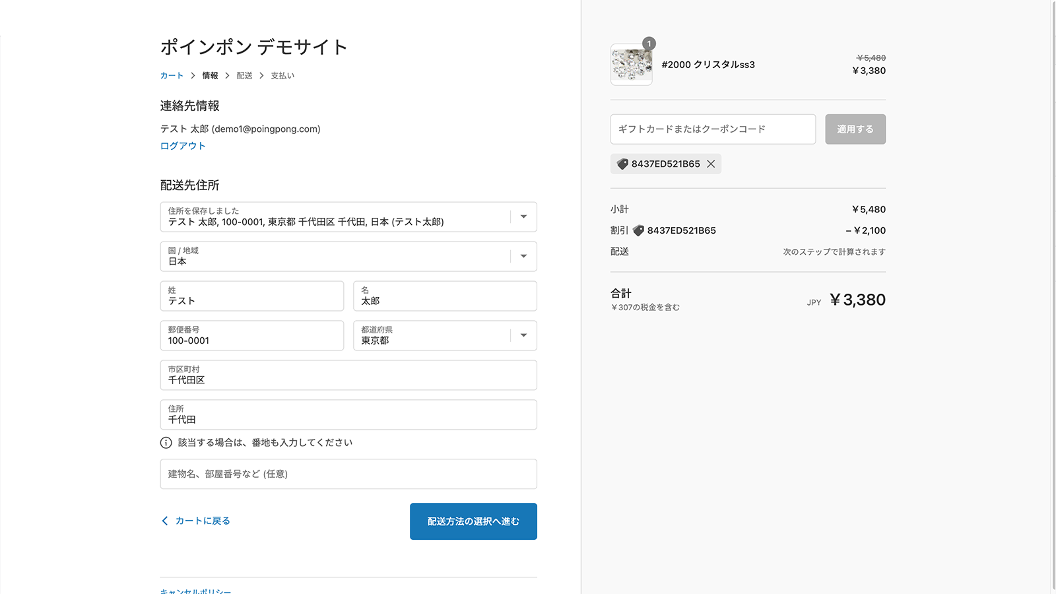Click the quantity badge on the product image
This screenshot has height=594, width=1056.
click(649, 44)
